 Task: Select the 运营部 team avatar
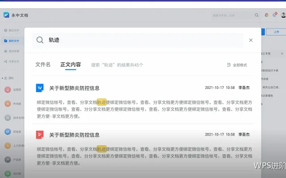tap(8, 89)
